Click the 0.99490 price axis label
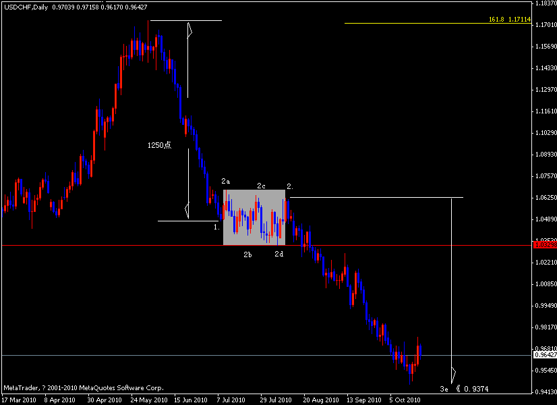 pyautogui.click(x=546, y=306)
